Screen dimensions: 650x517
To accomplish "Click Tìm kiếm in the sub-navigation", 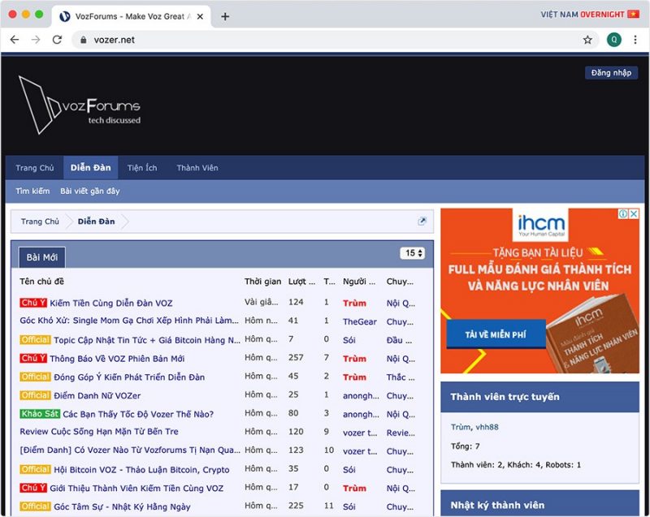I will pyautogui.click(x=32, y=191).
